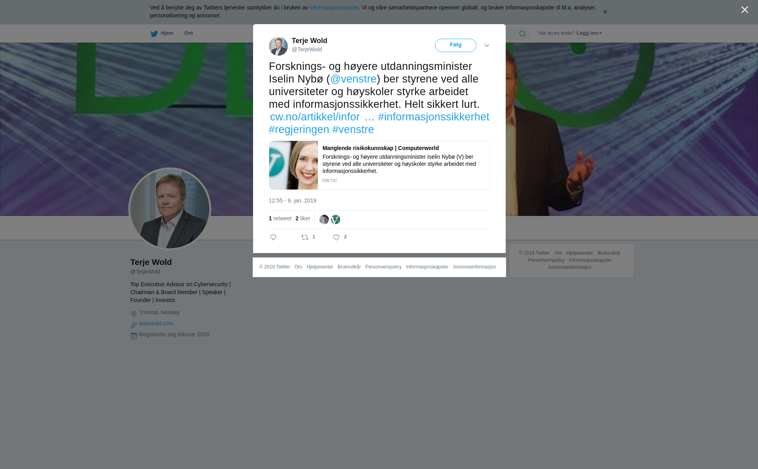Image resolution: width=758 pixels, height=469 pixels.
Task: Open the Computerworld article card
Action: pyautogui.click(x=379, y=165)
